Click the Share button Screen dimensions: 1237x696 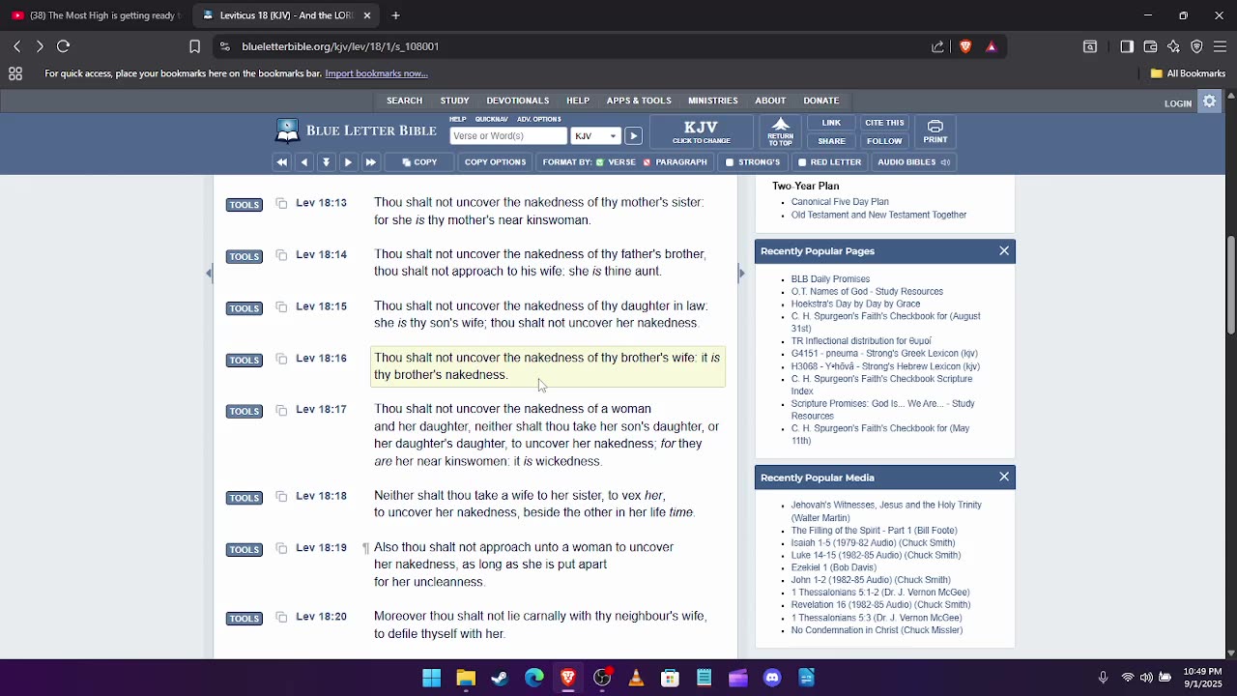point(831,141)
